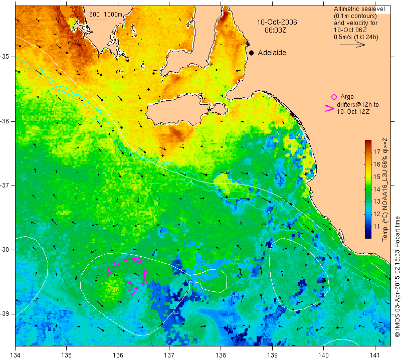This screenshot has height=361, width=401.
Task: Click '0.5m/s (1kt 24h)' legend text
Action: [x=356, y=37]
